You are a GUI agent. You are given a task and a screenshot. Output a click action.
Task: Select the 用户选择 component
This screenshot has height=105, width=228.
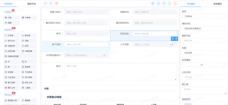tap(28, 77)
